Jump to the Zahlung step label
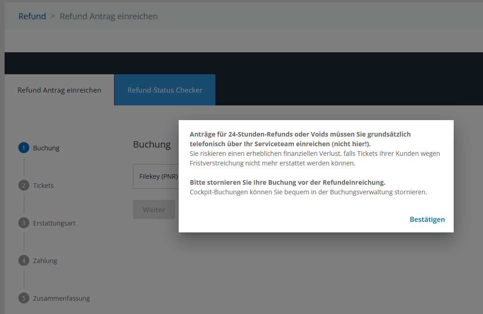 pos(45,261)
